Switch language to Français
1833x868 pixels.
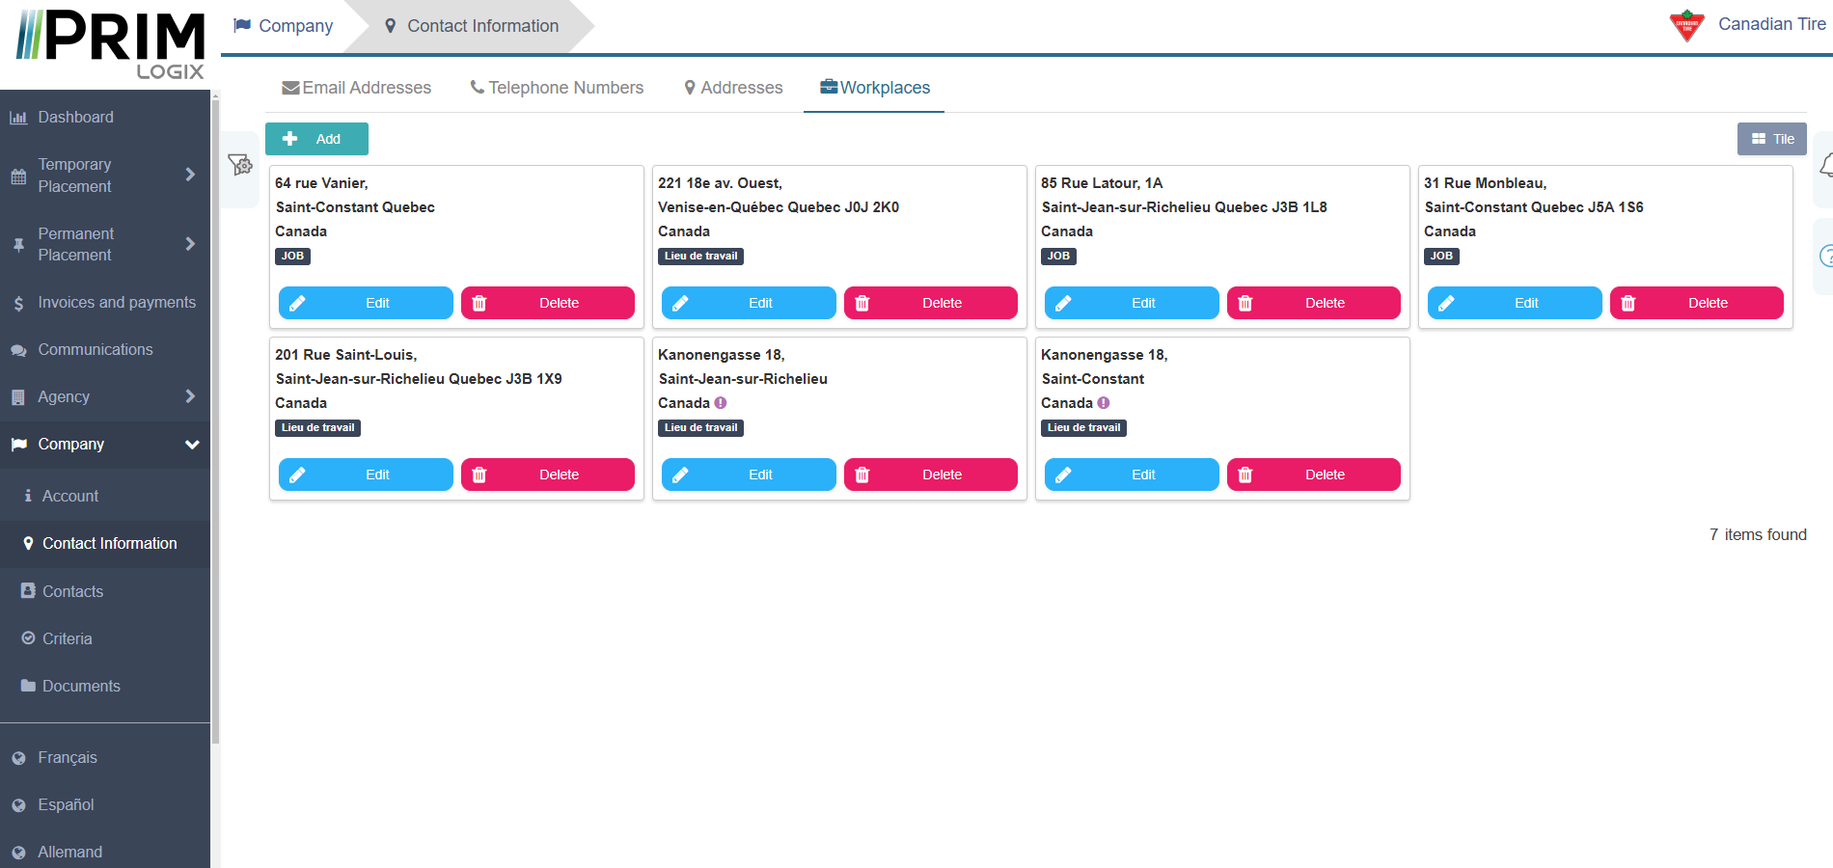(67, 758)
